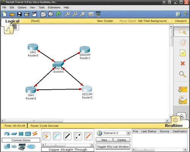This screenshot has height=152, width=190.
Task: Open the Drawing Palette icon
Action: click(91, 14)
